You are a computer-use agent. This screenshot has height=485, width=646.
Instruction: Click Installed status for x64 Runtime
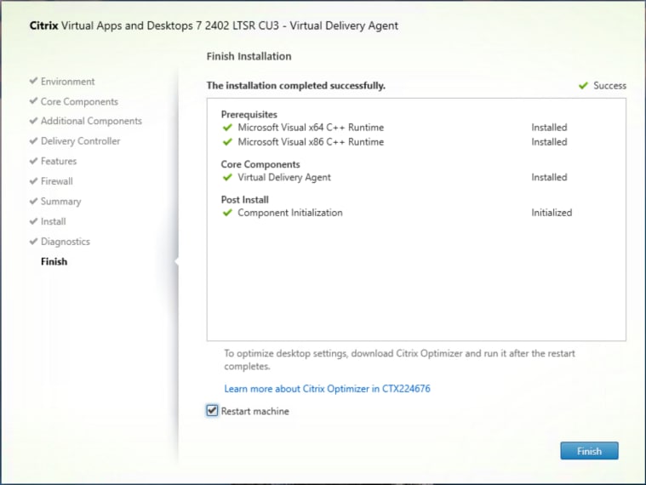point(549,128)
